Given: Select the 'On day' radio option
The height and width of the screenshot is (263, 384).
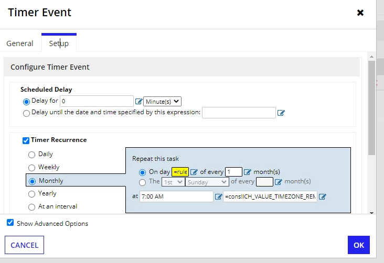Looking at the screenshot, I should tap(142, 172).
